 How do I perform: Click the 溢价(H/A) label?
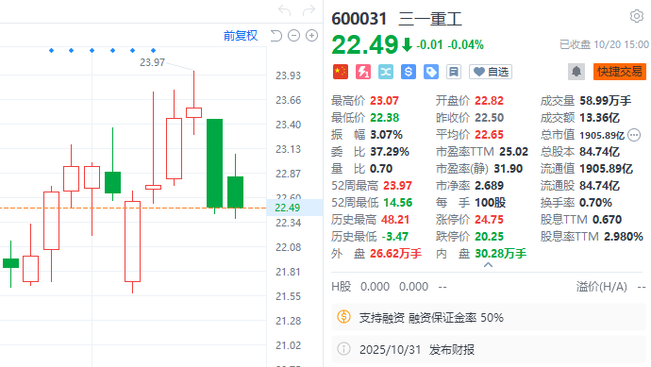tap(602, 287)
